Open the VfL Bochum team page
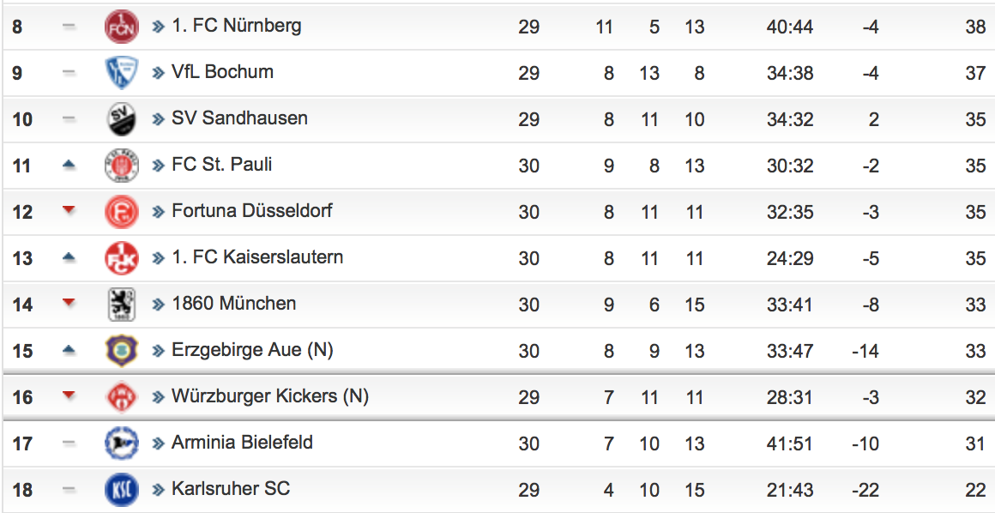This screenshot has width=995, height=513. pyautogui.click(x=222, y=72)
